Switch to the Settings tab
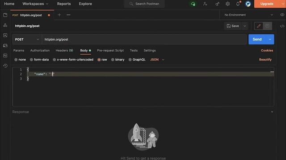The width and height of the screenshot is (286, 160). 150,50
